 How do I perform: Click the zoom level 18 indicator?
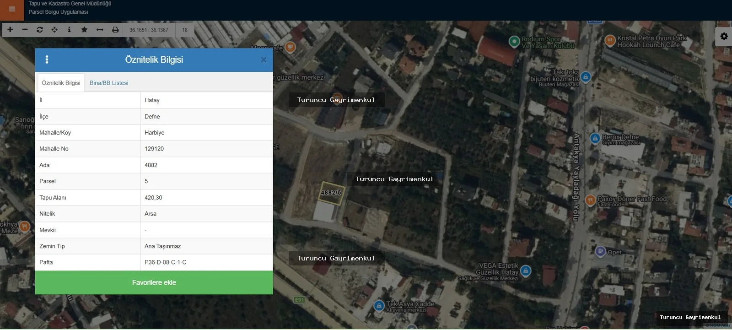pos(185,30)
